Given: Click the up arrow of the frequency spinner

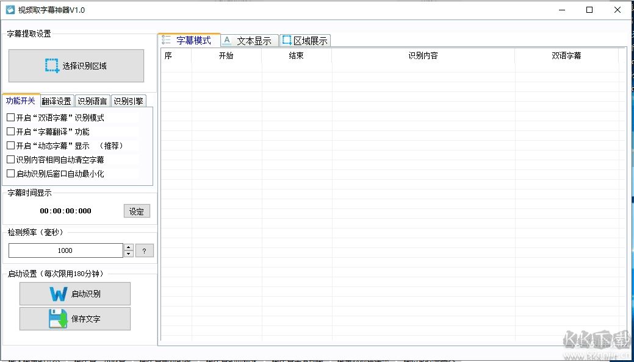Looking at the screenshot, I should (x=129, y=247).
